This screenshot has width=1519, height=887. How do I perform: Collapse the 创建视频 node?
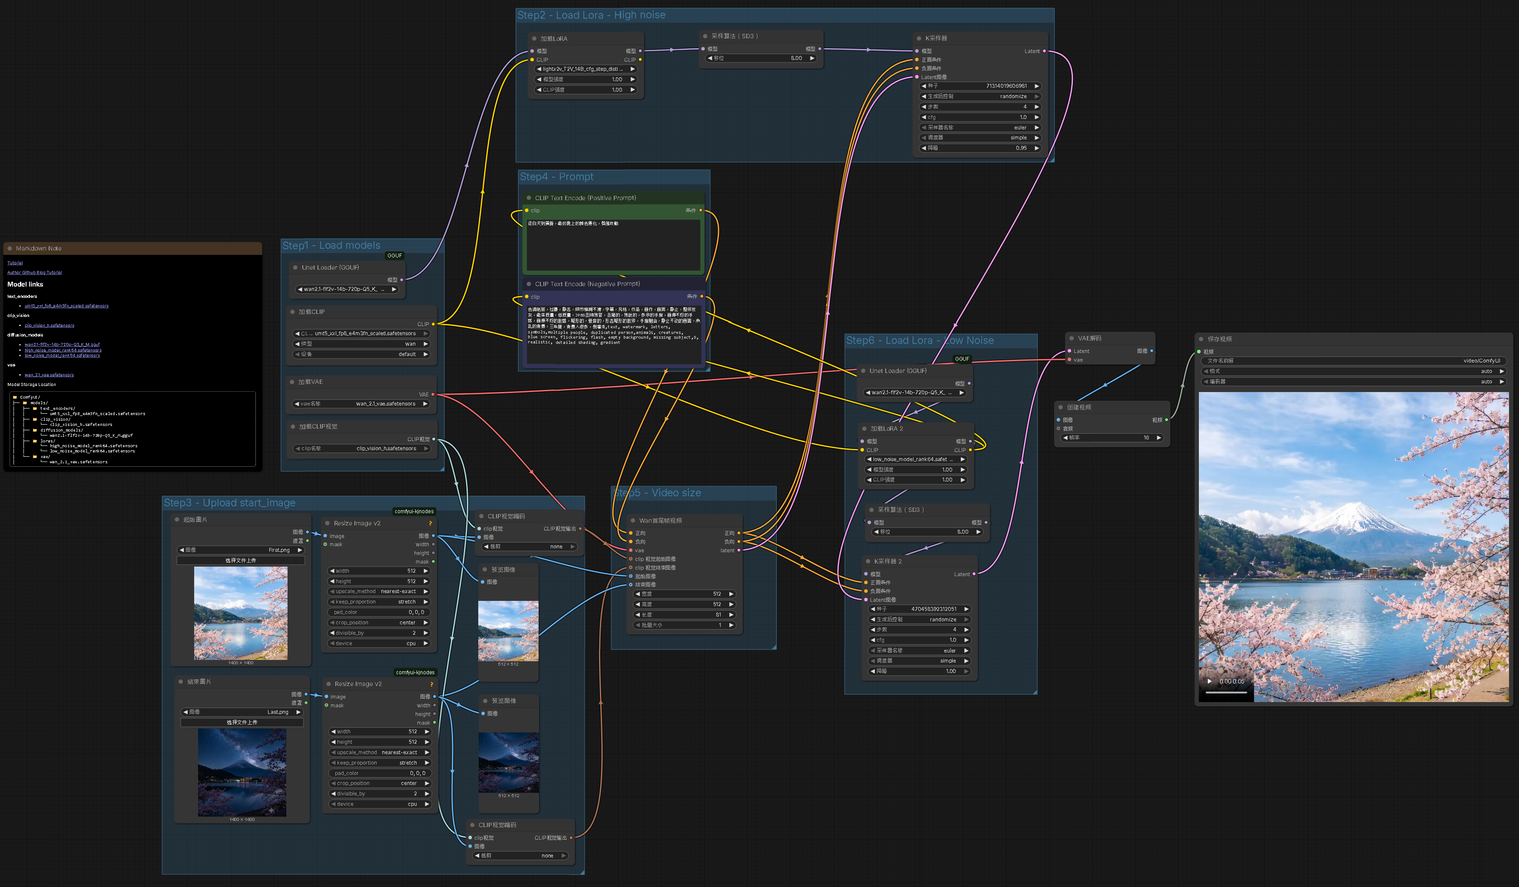[x=1061, y=407]
